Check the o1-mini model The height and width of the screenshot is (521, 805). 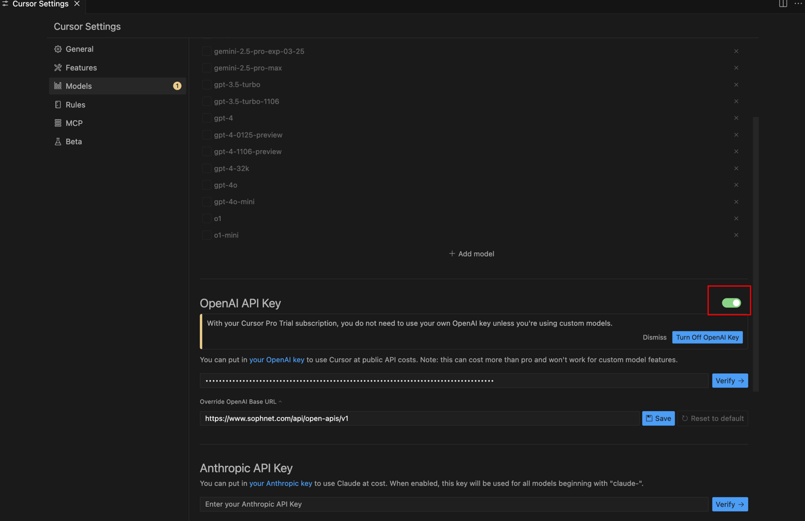coord(207,235)
